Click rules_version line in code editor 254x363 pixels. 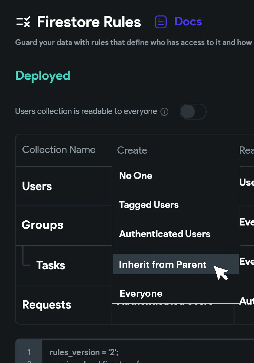click(84, 352)
